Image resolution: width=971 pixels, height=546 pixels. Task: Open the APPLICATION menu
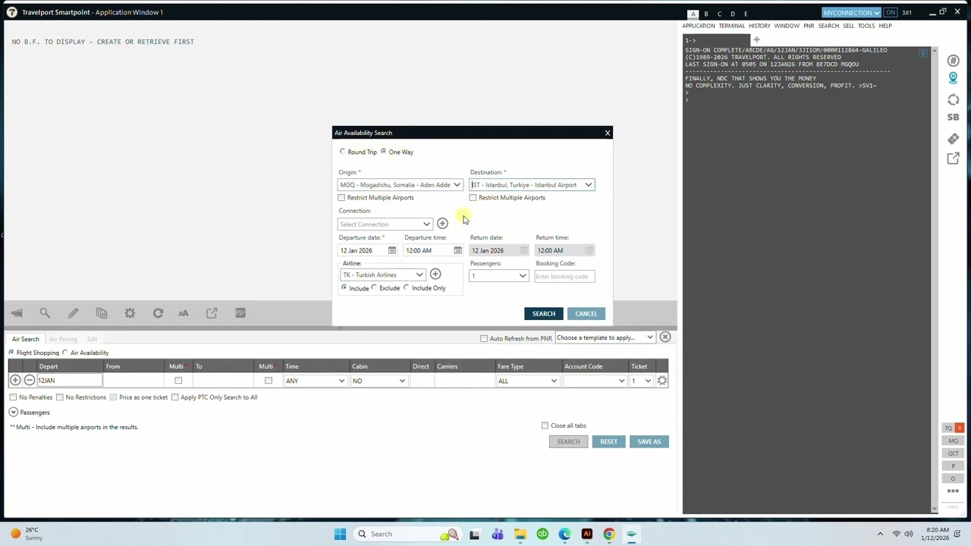[x=699, y=26]
